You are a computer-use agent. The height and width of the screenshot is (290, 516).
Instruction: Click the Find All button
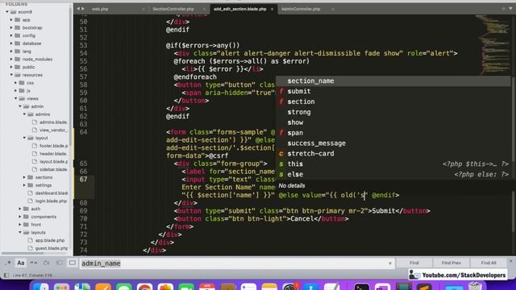tap(489, 263)
